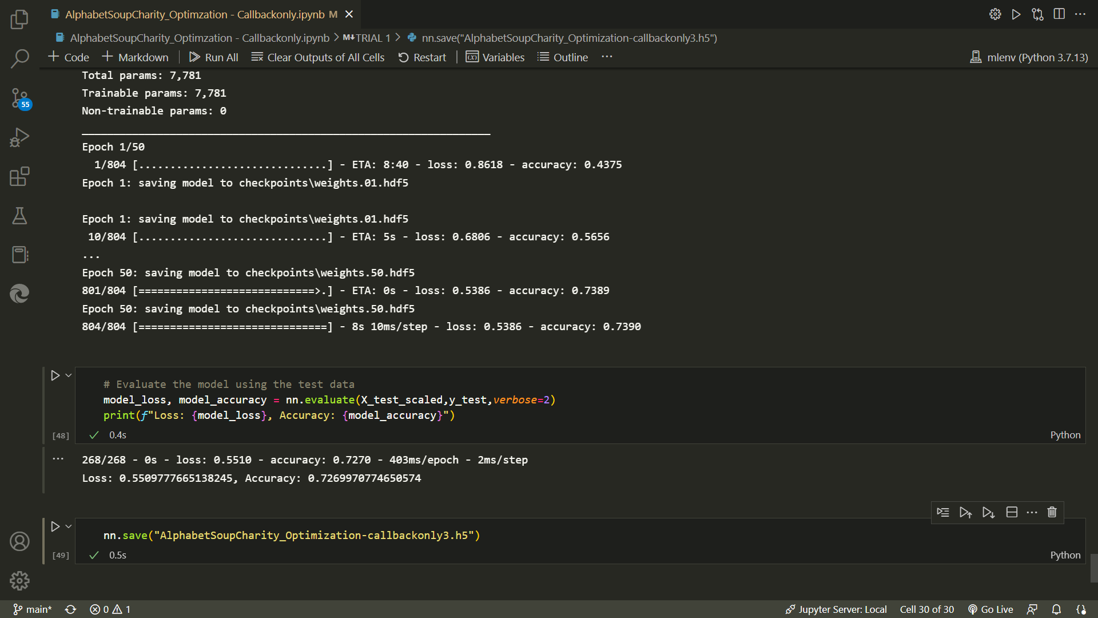Delete the nn.save cell with trash icon
The height and width of the screenshot is (618, 1098).
tap(1052, 512)
